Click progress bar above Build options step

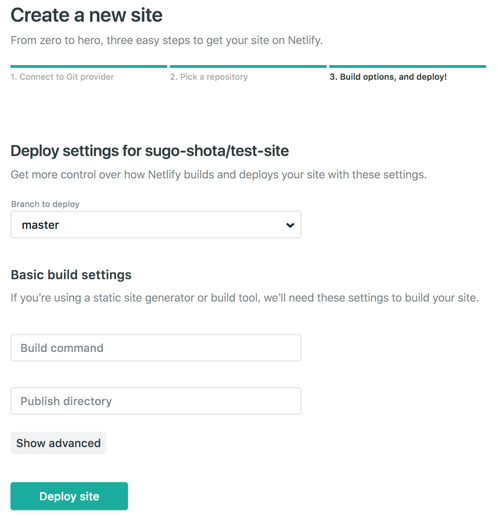[408, 66]
